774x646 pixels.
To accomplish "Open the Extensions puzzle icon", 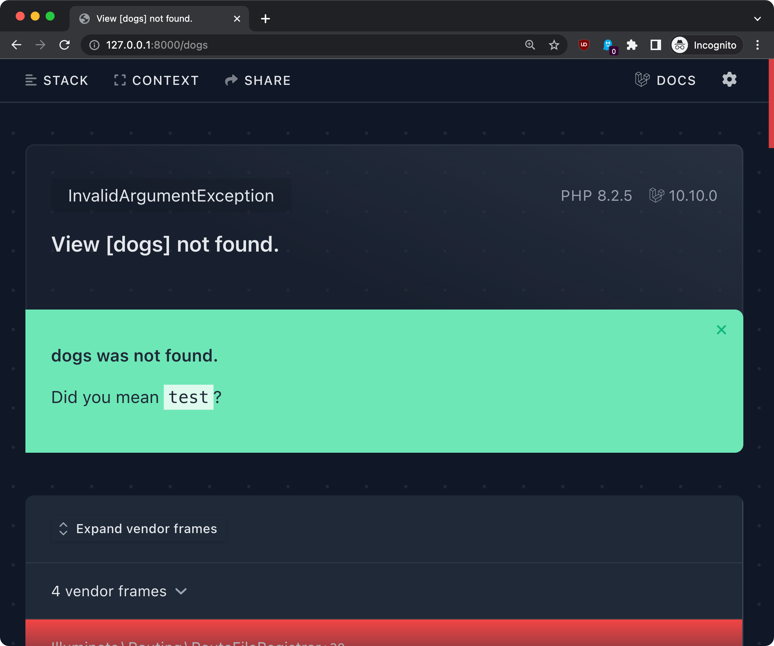I will click(x=632, y=45).
